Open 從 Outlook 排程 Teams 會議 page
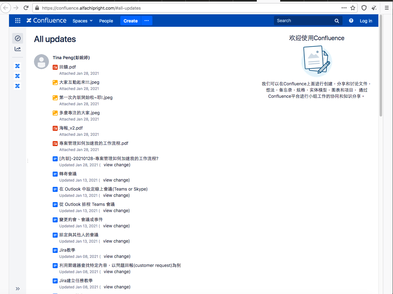This screenshot has width=393, height=294. (87, 204)
